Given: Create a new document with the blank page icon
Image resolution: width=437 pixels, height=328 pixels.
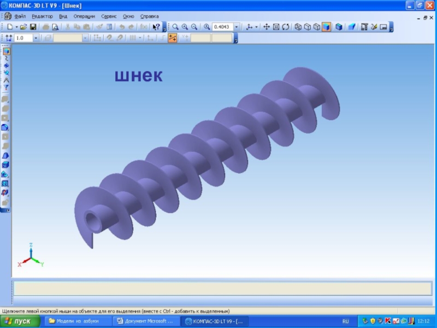Looking at the screenshot, I should [10, 27].
